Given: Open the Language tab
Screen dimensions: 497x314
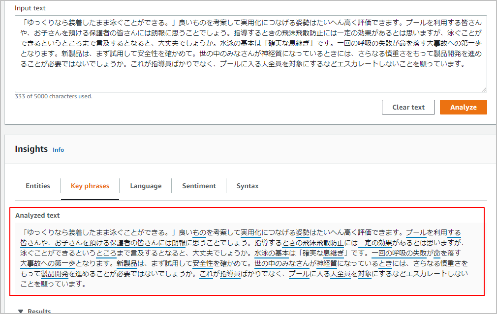Looking at the screenshot, I should [x=146, y=186].
